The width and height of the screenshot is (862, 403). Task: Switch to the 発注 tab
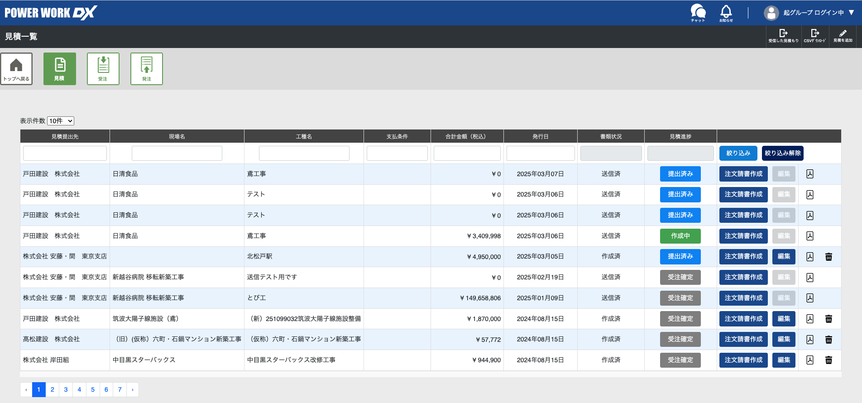[x=146, y=69]
